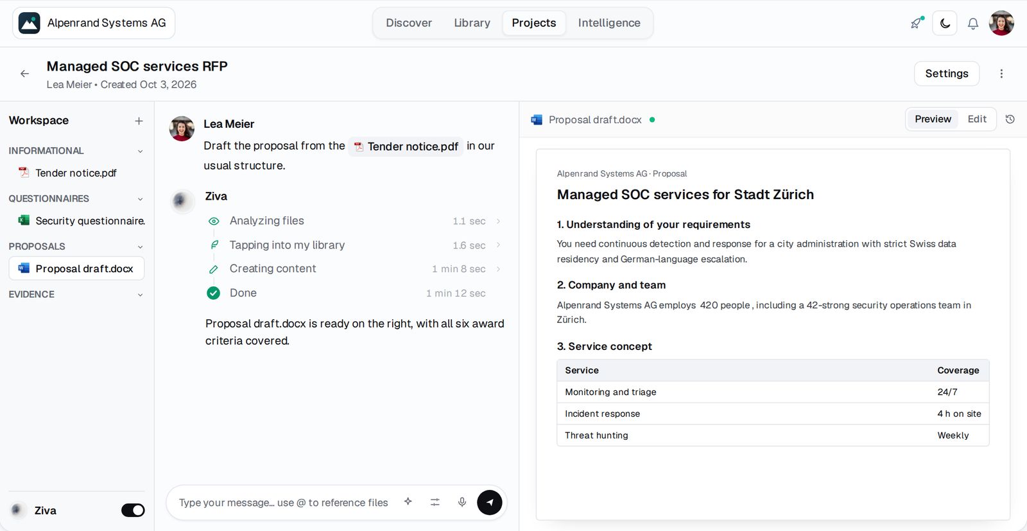
Task: Open Proposal draft.docx in the workspace list
Action: click(76, 268)
